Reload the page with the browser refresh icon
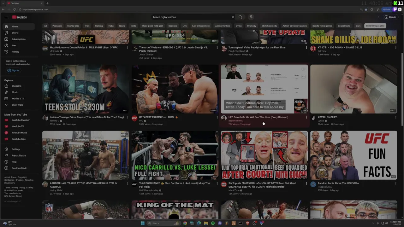 click(14, 9)
